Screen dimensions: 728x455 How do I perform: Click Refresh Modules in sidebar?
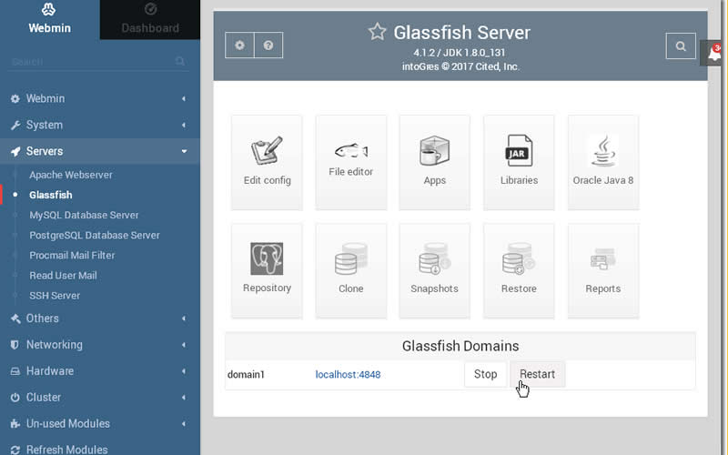coord(66,450)
